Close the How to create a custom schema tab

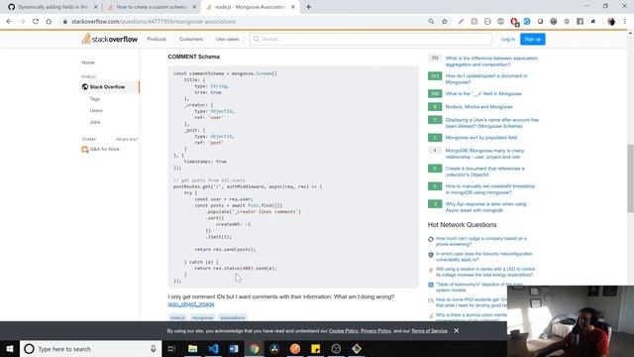[194, 7]
